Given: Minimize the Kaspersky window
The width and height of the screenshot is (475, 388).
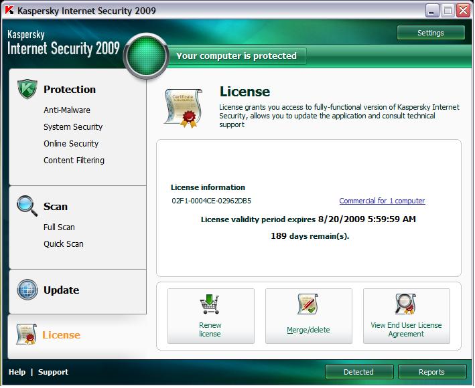Looking at the screenshot, I should [432, 11].
